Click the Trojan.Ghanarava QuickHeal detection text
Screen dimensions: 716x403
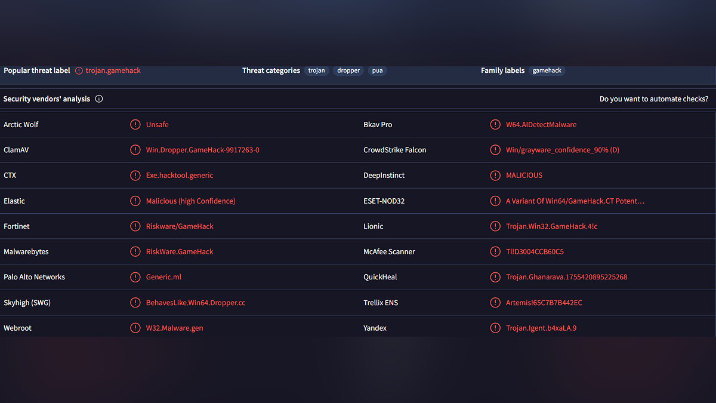567,277
